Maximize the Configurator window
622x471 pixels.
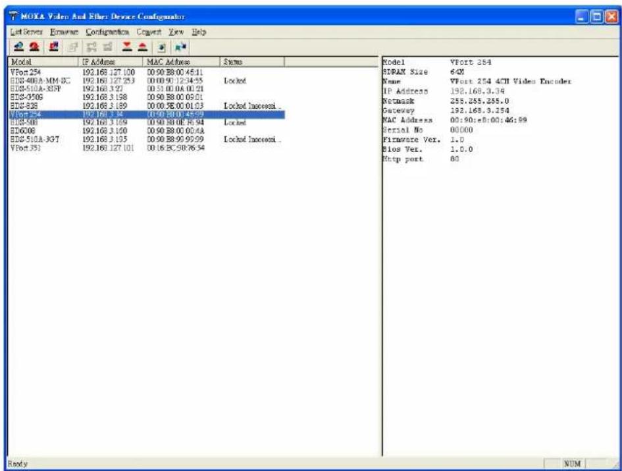point(596,16)
